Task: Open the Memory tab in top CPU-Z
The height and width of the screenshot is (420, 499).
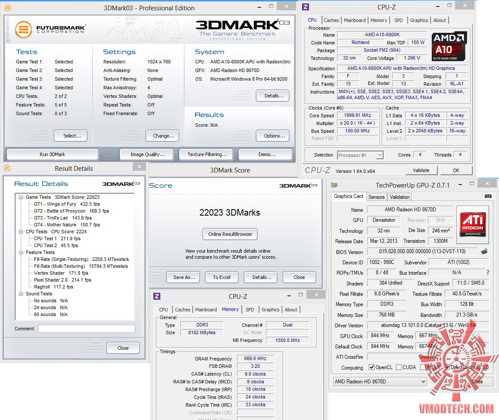Action: pyautogui.click(x=379, y=20)
